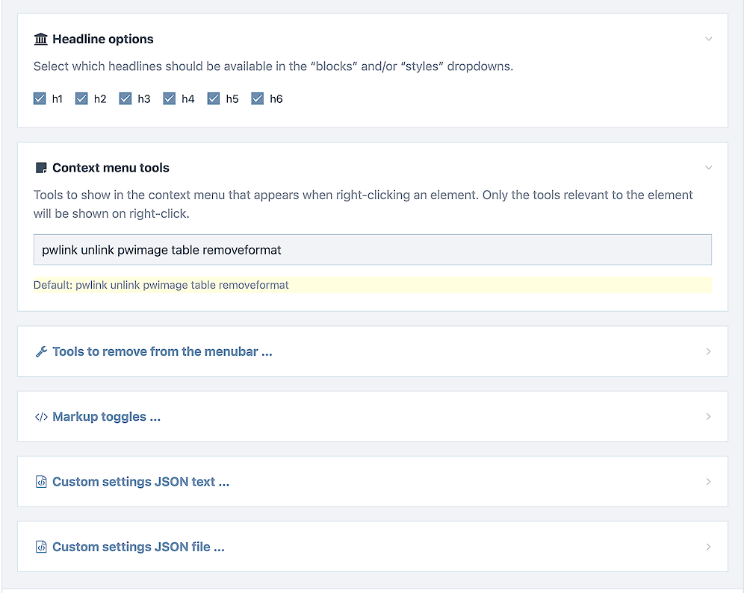The width and height of the screenshot is (747, 593).
Task: Expand the Markup toggles chevron
Action: [708, 416]
